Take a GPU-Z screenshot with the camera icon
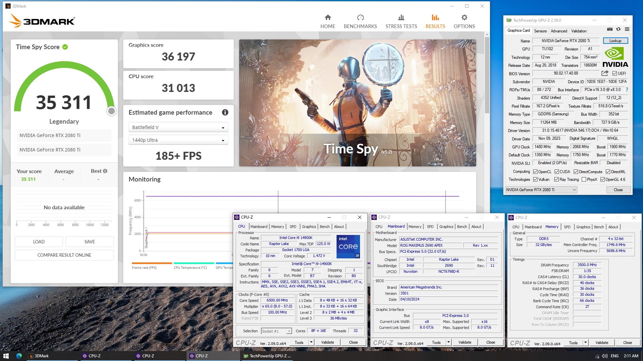 click(610, 29)
